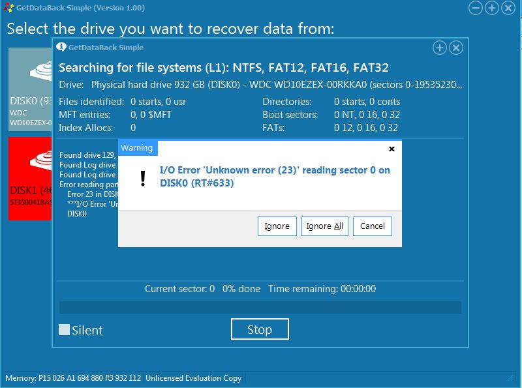Click the 'MFT entries' value

click(151, 115)
